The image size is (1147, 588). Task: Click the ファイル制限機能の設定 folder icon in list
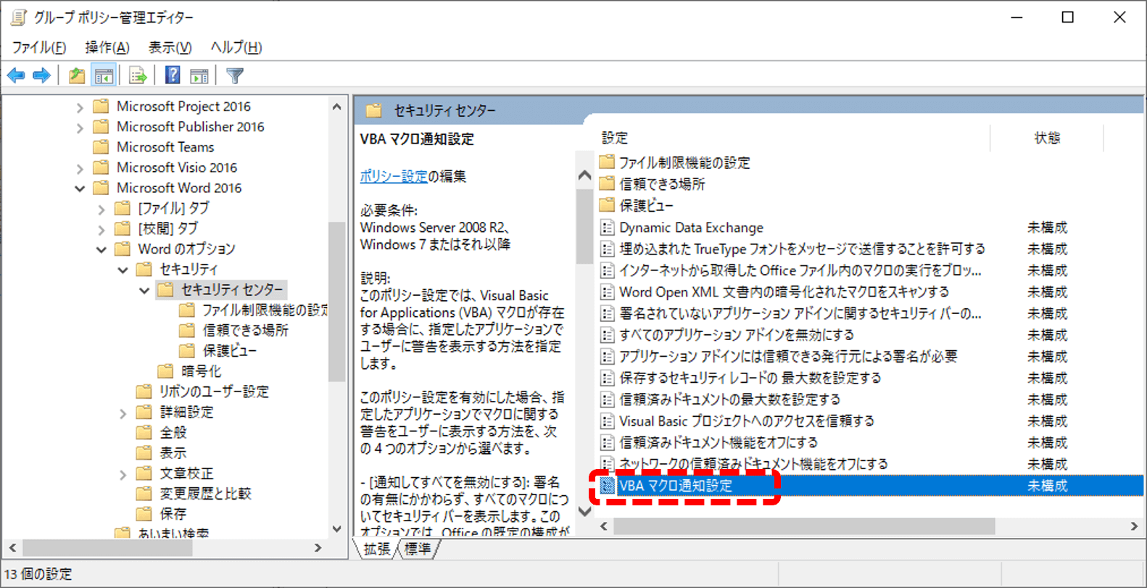point(608,162)
